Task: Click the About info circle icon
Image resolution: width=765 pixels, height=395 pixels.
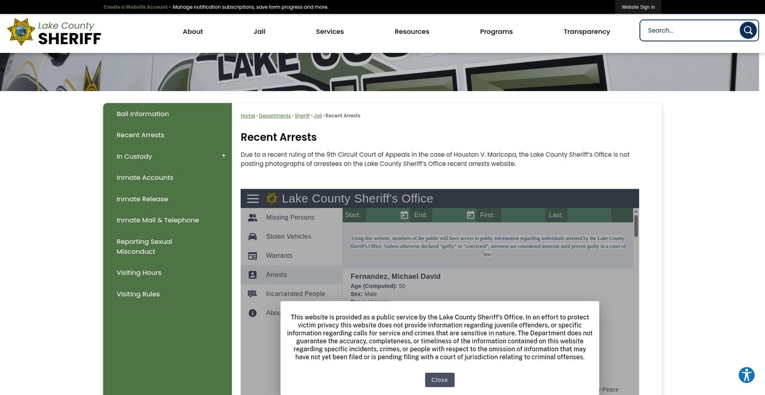Action: point(252,313)
